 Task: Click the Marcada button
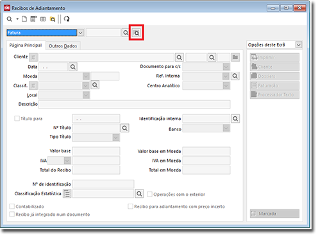274,214
